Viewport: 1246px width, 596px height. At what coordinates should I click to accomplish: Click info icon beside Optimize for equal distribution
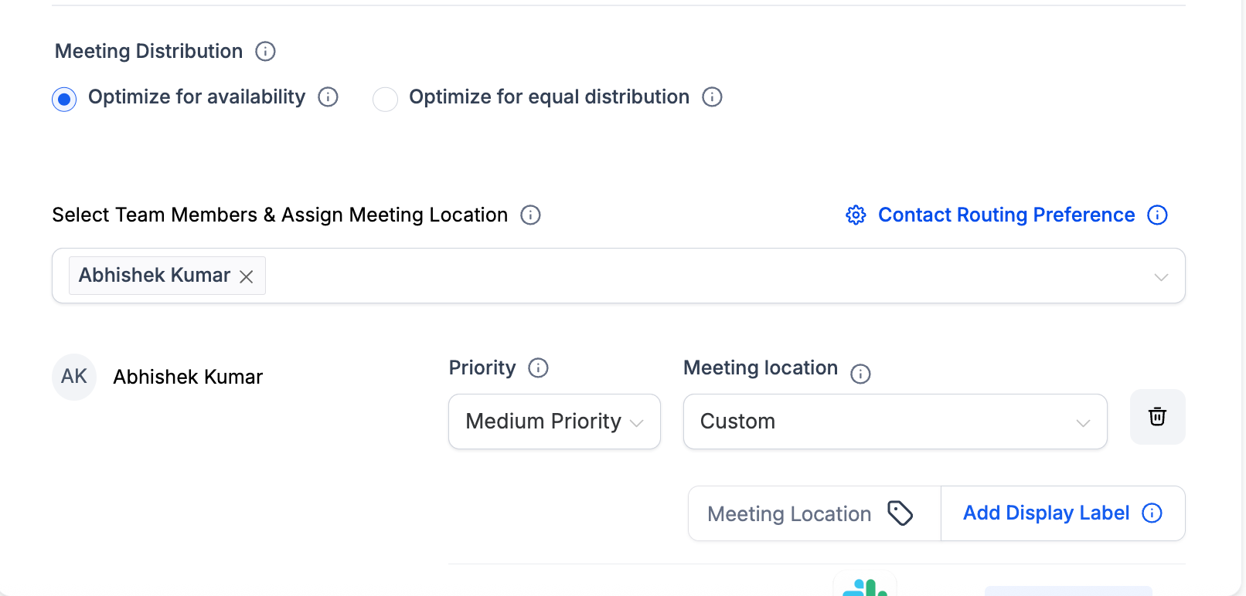coord(712,97)
